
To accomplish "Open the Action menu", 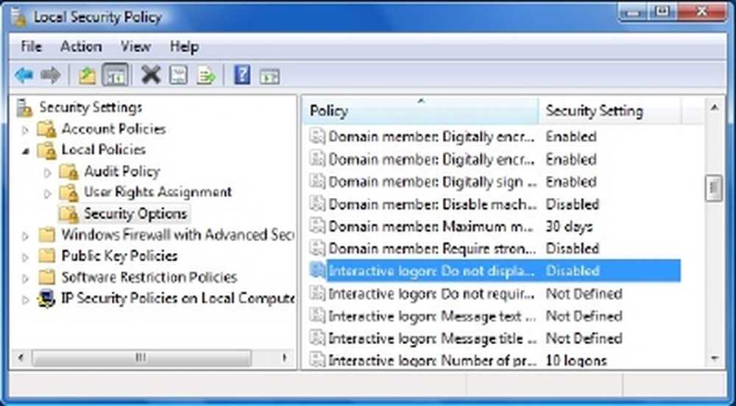I will click(81, 46).
